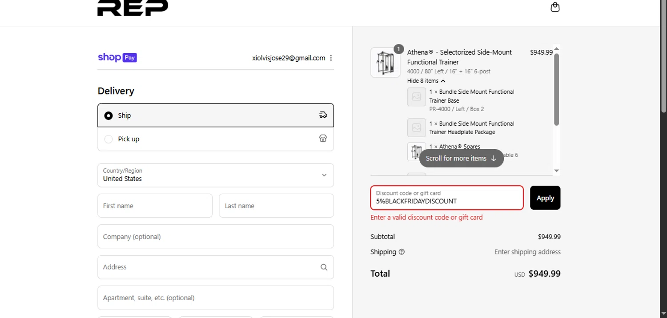This screenshot has width=667, height=318.
Task: Click the order summary scroll down arrow
Action: point(556,171)
